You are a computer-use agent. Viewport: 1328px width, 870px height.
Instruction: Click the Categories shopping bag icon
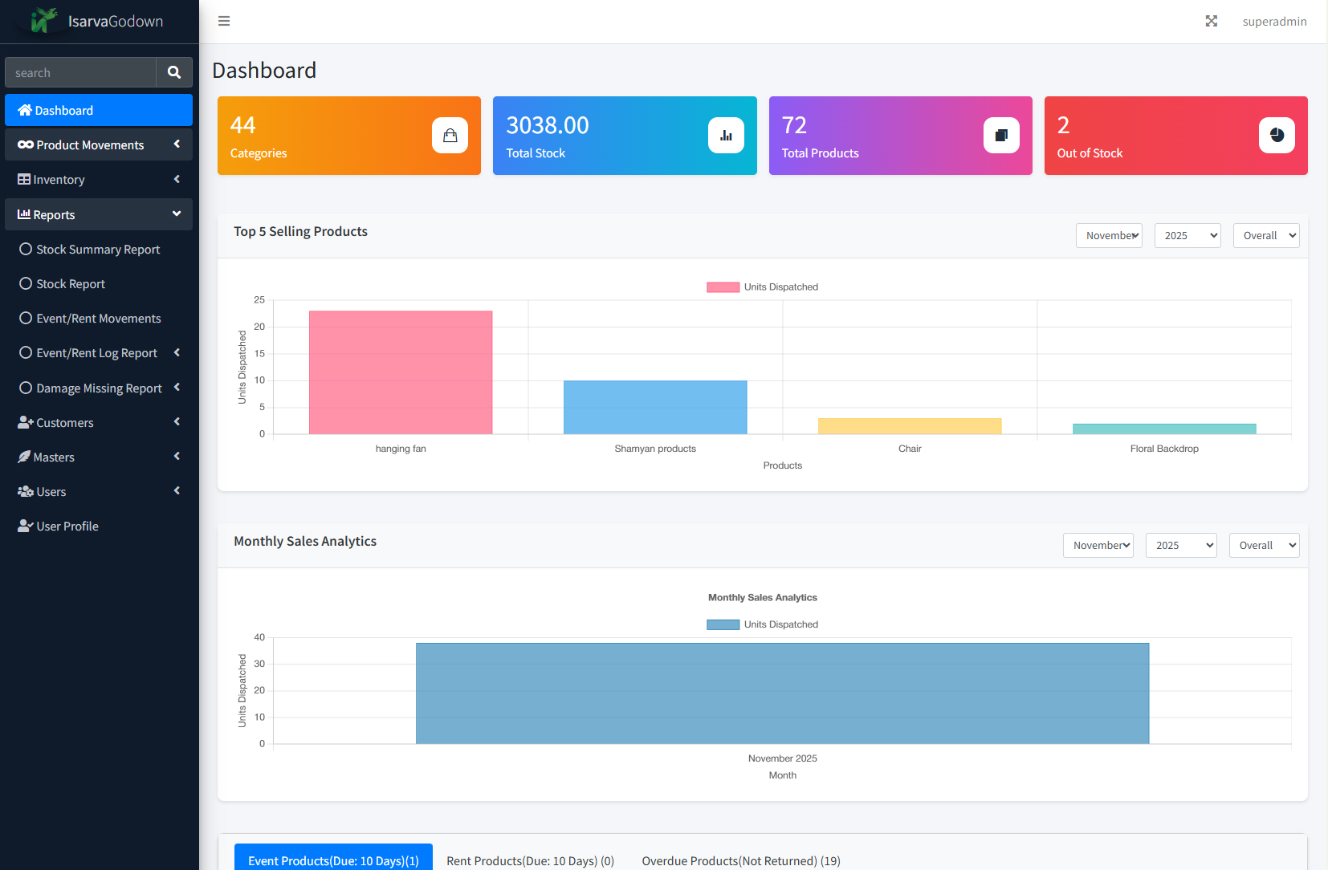pos(450,136)
